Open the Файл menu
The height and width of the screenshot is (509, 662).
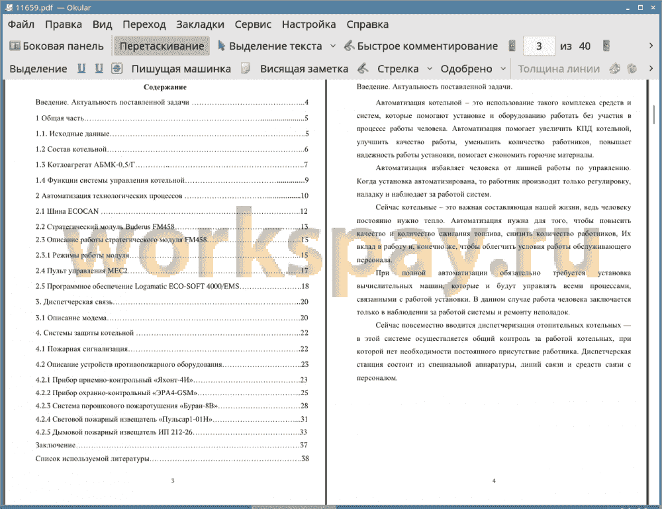pyautogui.click(x=21, y=24)
